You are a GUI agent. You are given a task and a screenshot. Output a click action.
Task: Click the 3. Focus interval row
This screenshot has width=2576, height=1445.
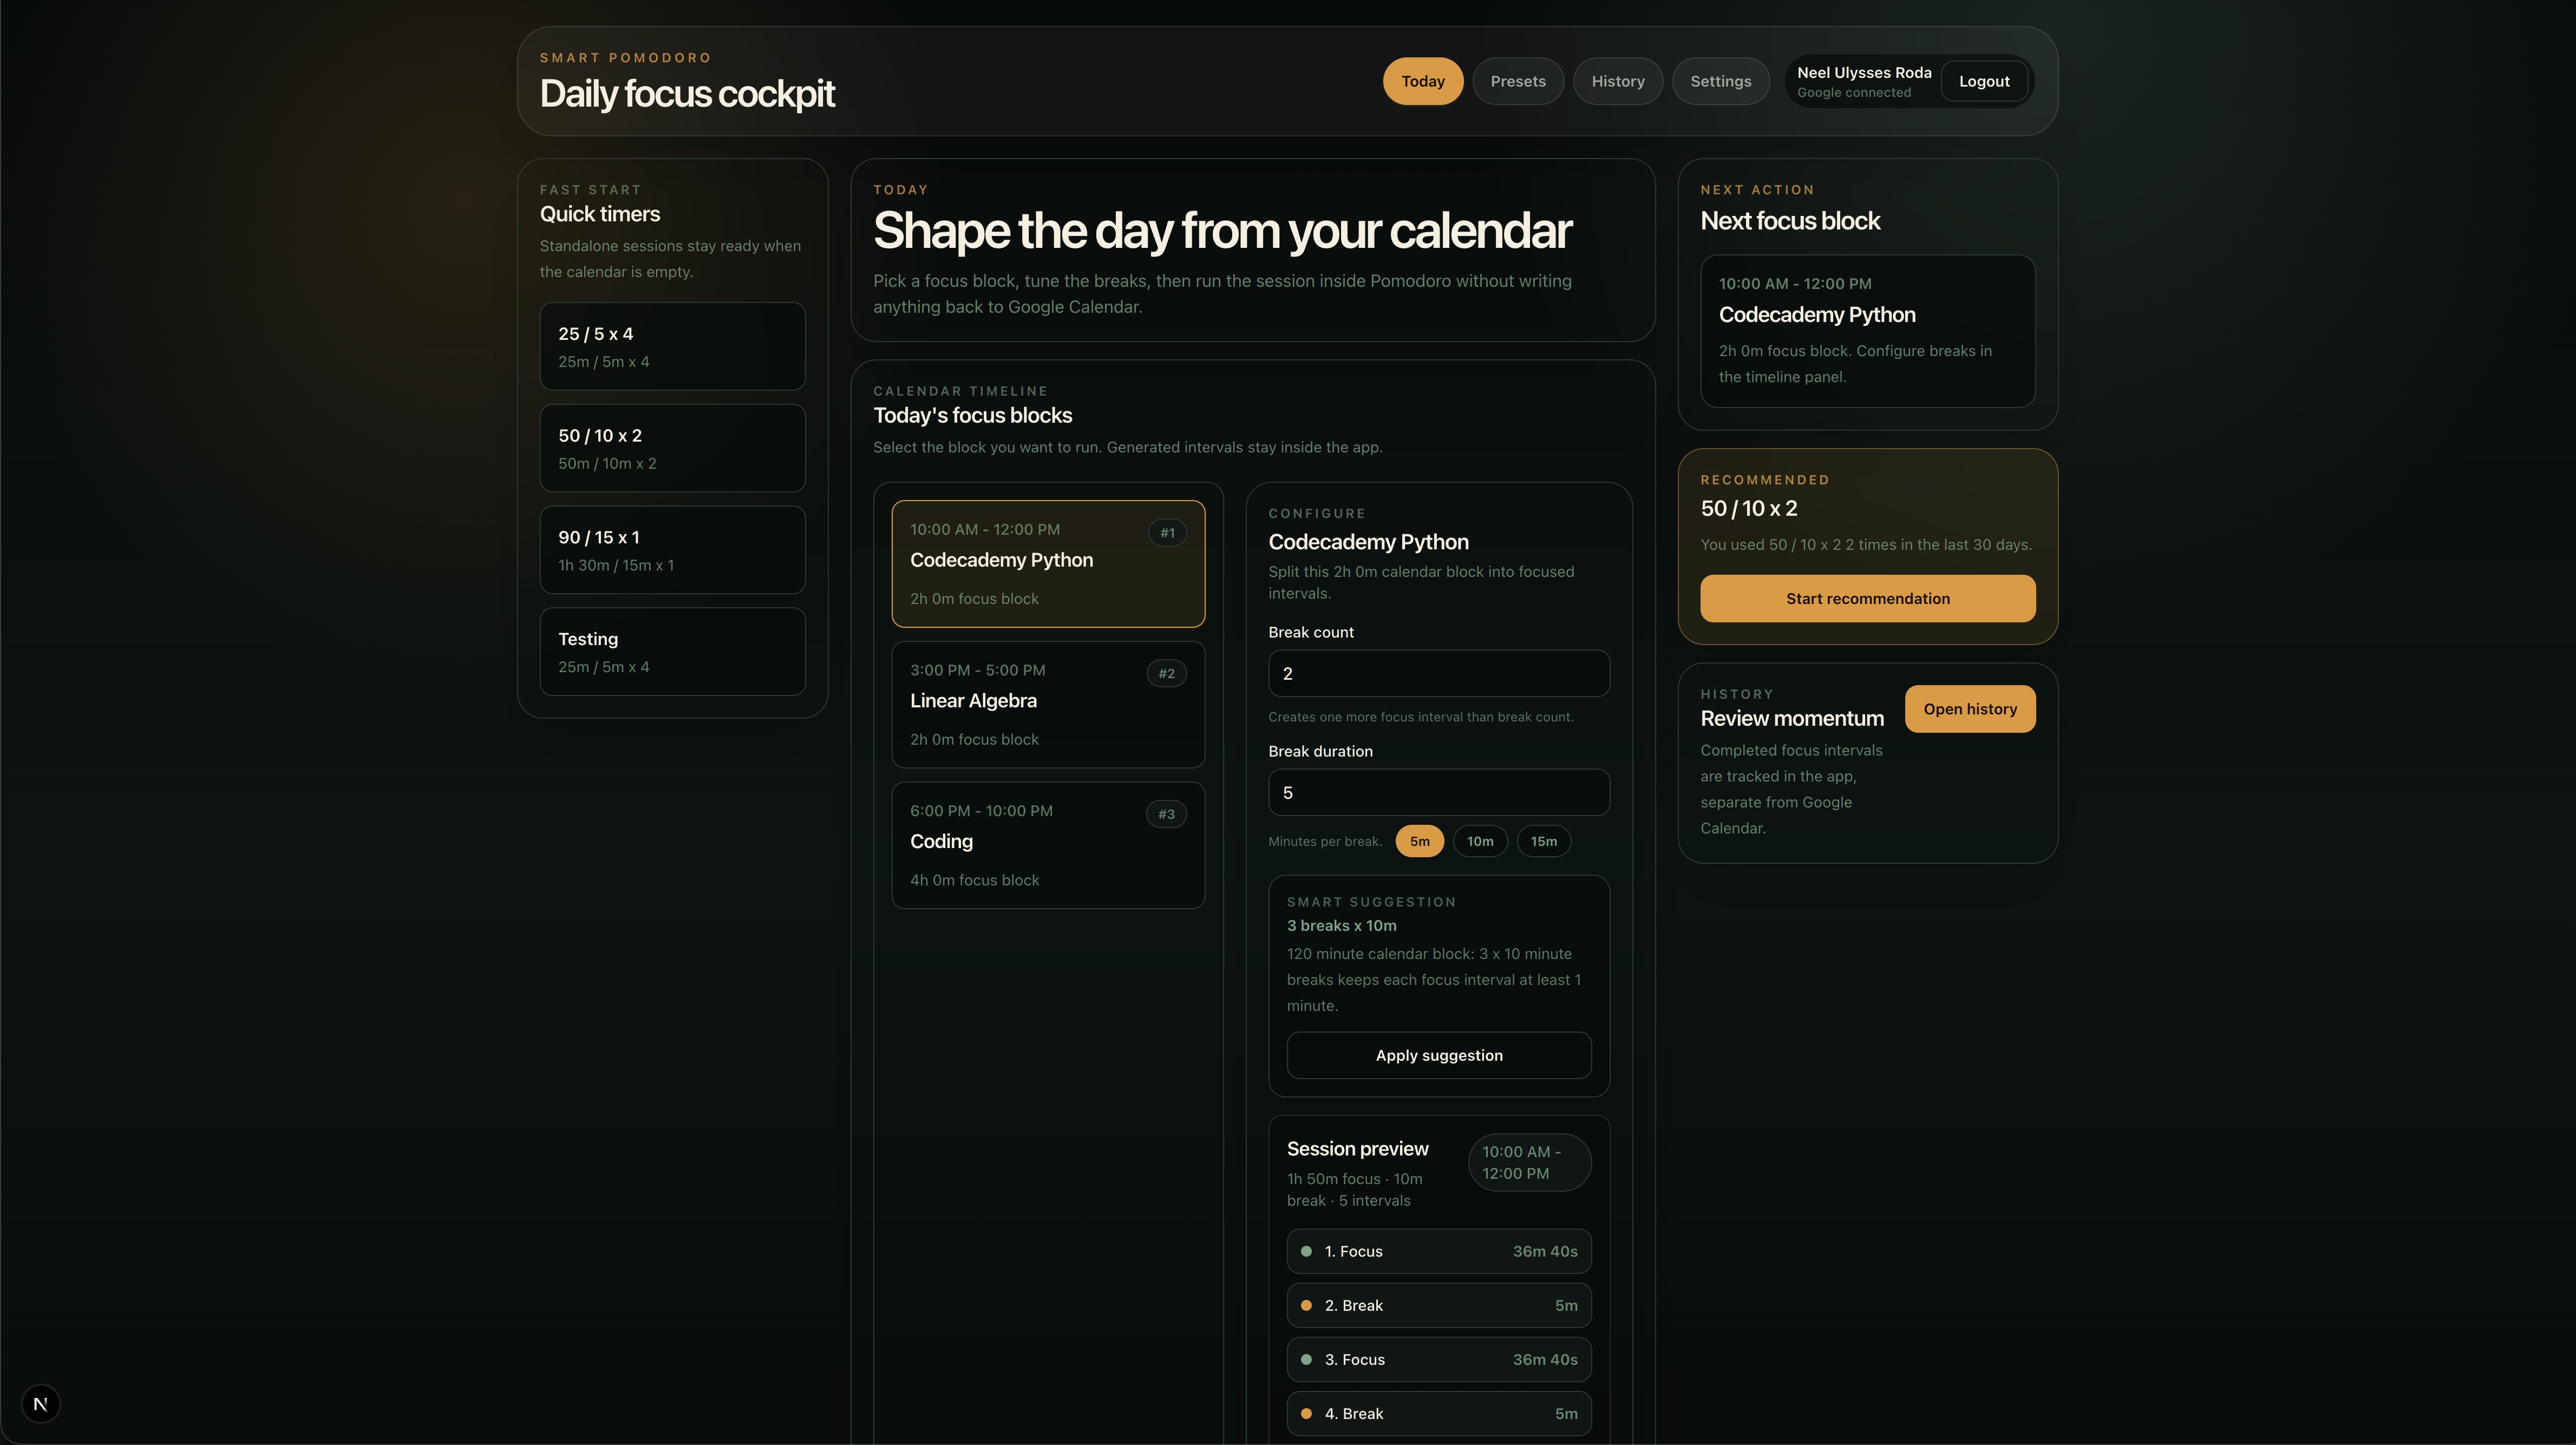1438,1359
